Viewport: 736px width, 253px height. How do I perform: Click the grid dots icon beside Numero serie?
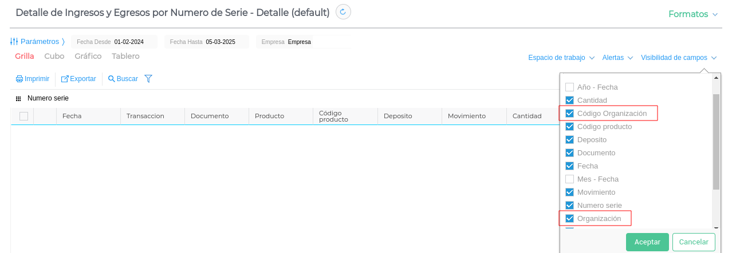18,99
